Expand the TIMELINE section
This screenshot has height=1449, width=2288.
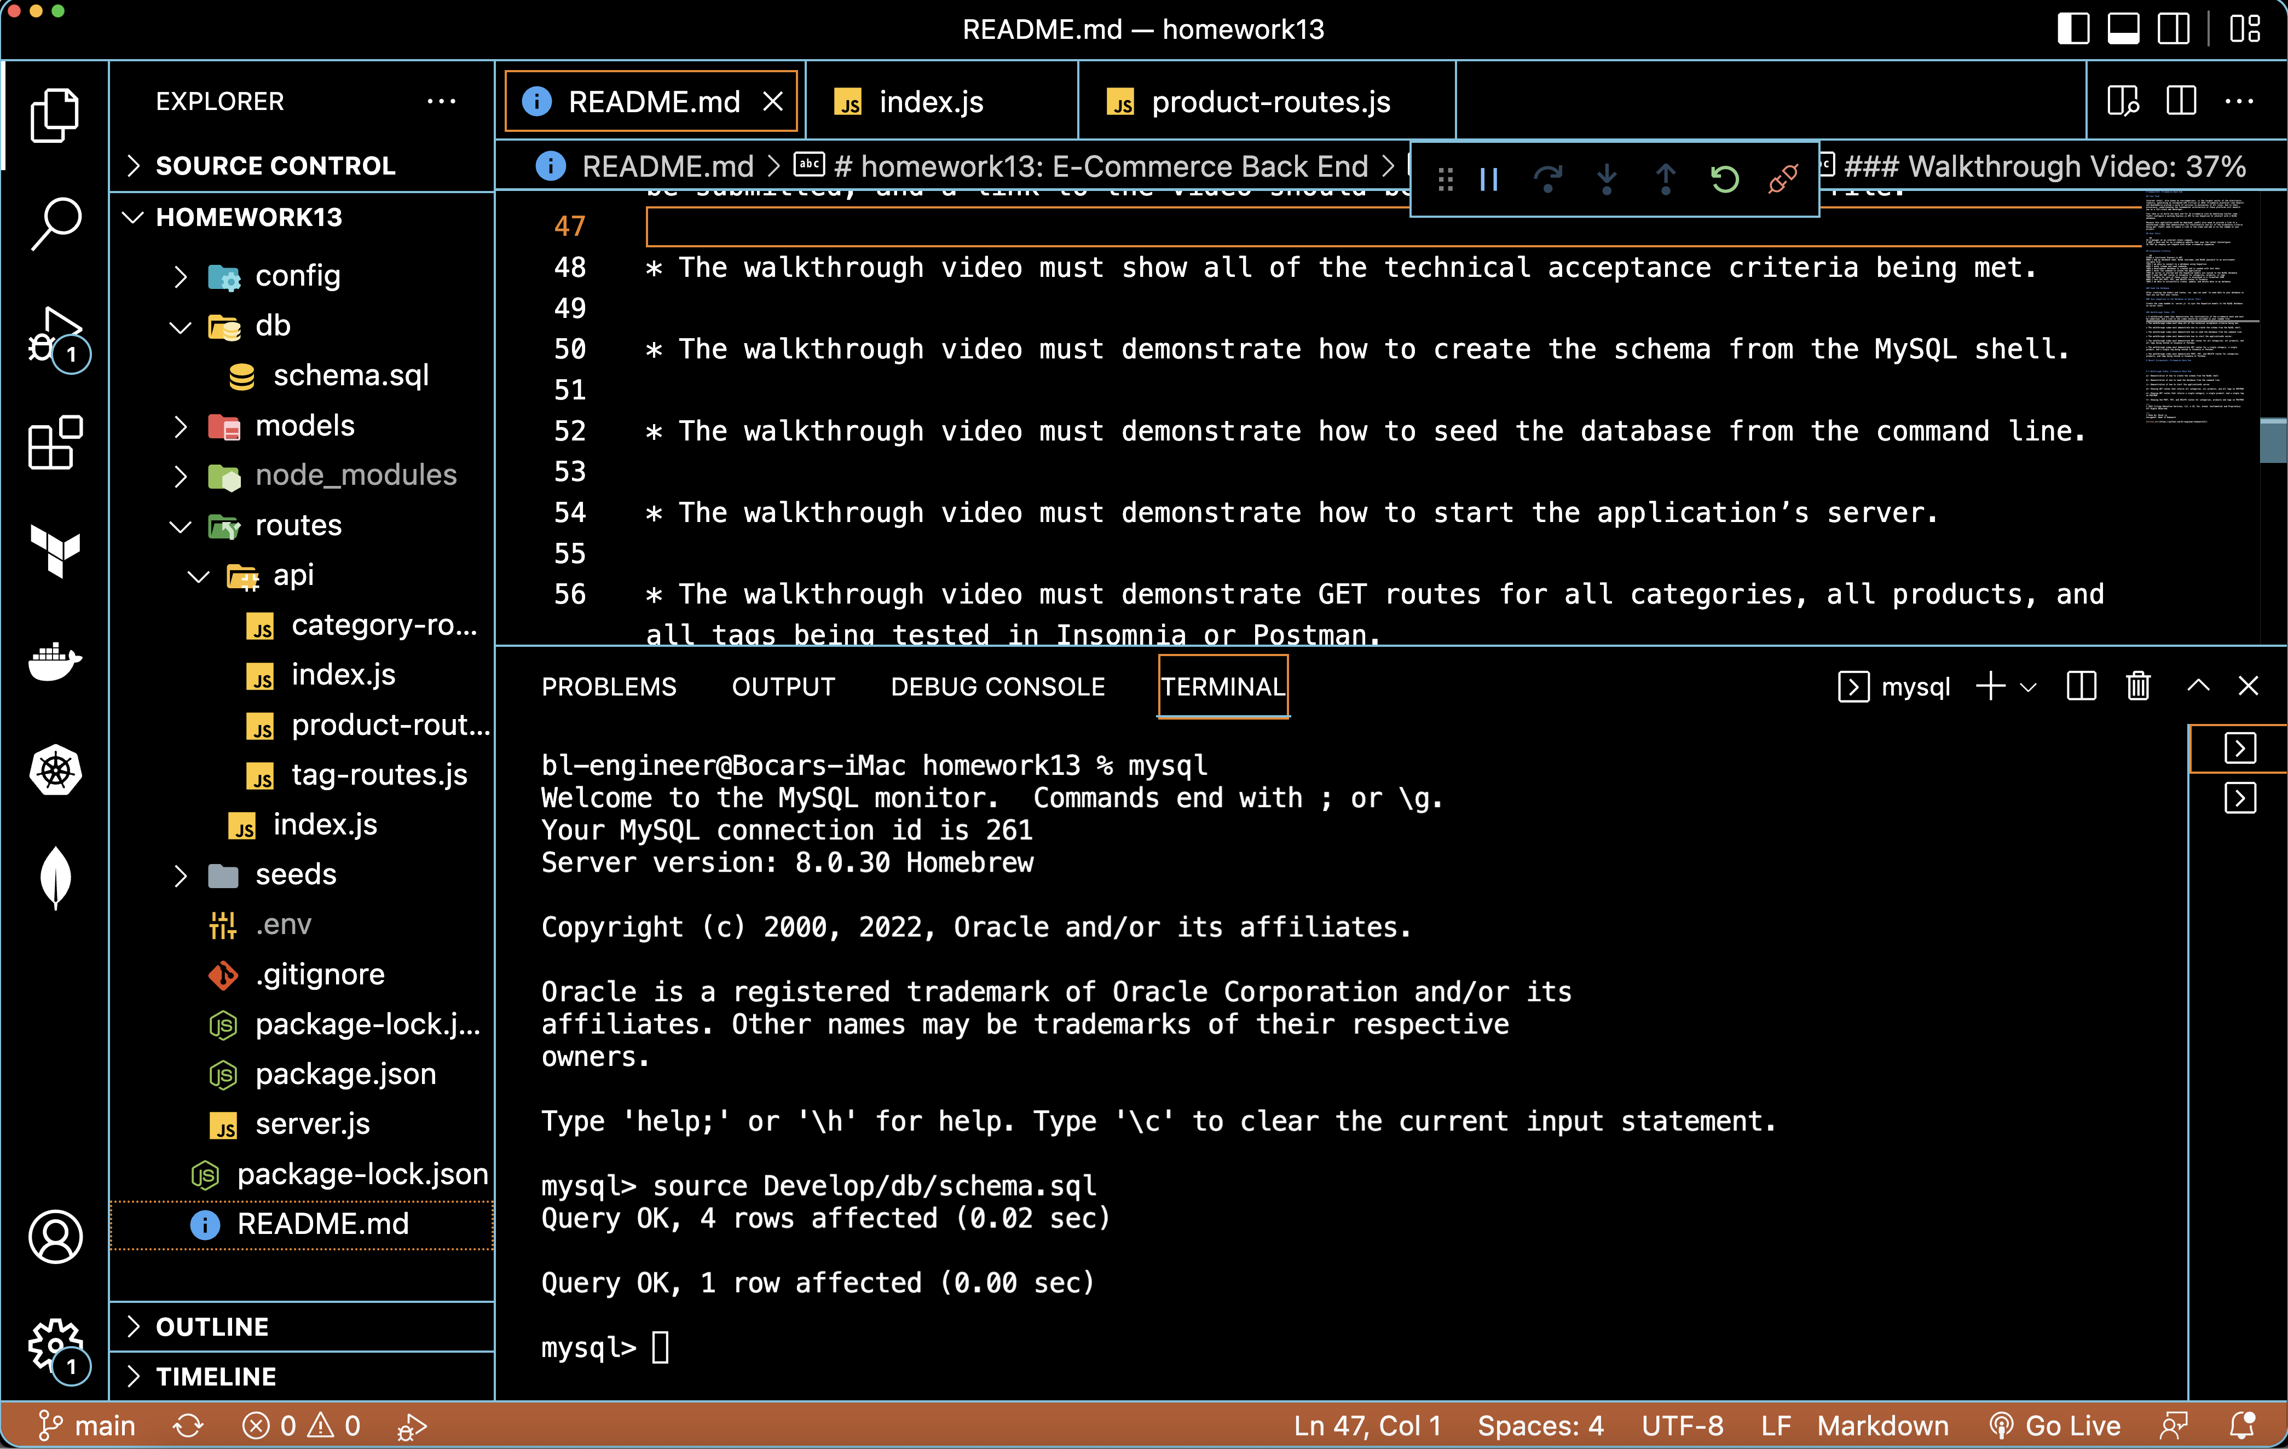[302, 1376]
